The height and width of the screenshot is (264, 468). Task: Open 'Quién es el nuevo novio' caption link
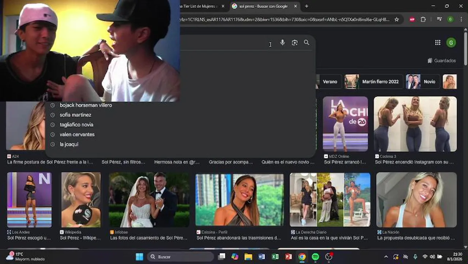(288, 162)
